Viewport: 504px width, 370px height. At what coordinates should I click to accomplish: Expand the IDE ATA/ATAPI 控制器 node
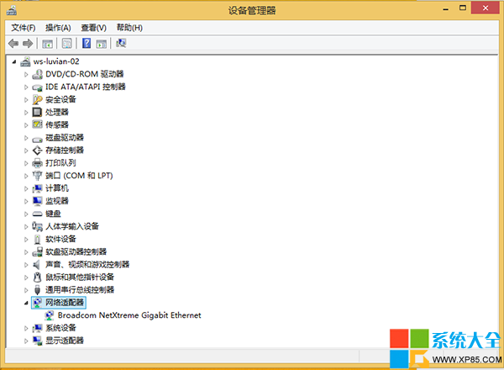(26, 87)
